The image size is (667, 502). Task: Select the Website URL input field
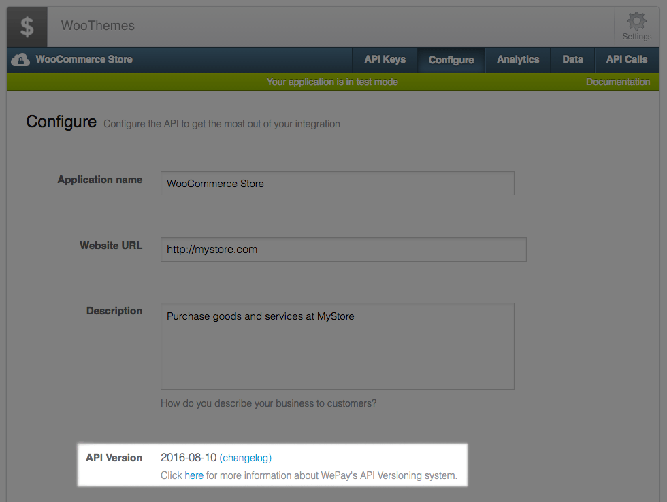[343, 250]
